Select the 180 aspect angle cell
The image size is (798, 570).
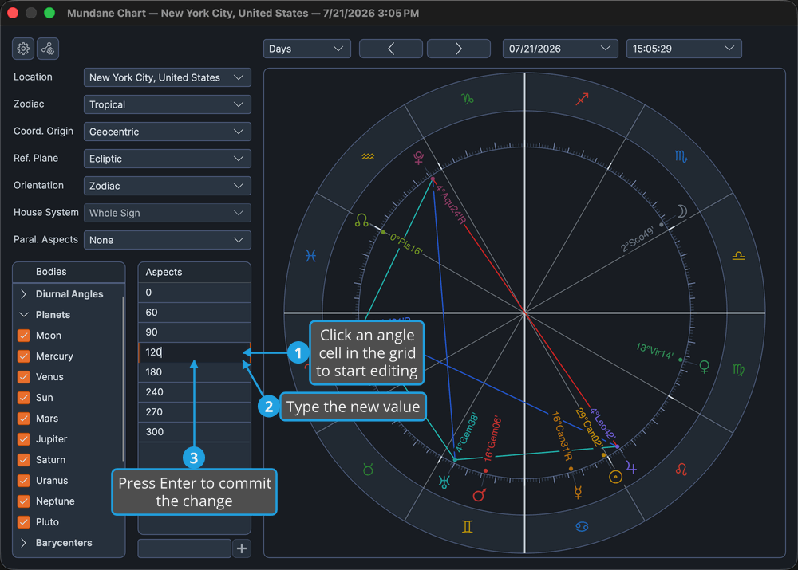(x=195, y=372)
